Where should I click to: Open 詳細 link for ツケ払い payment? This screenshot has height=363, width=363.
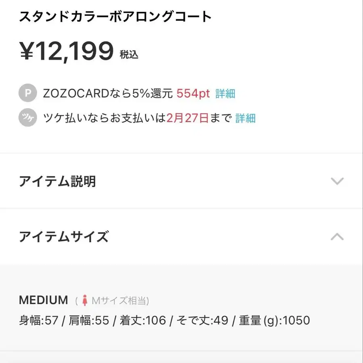[x=246, y=118]
